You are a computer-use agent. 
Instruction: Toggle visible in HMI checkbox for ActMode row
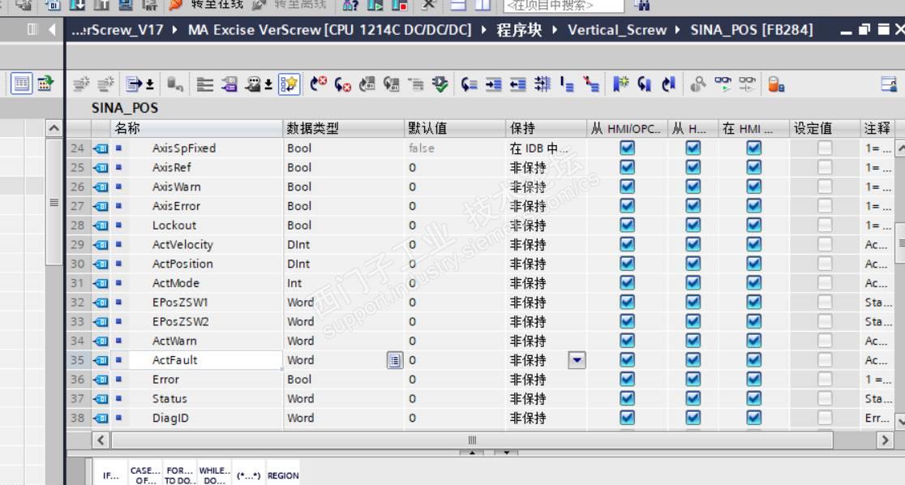click(754, 283)
